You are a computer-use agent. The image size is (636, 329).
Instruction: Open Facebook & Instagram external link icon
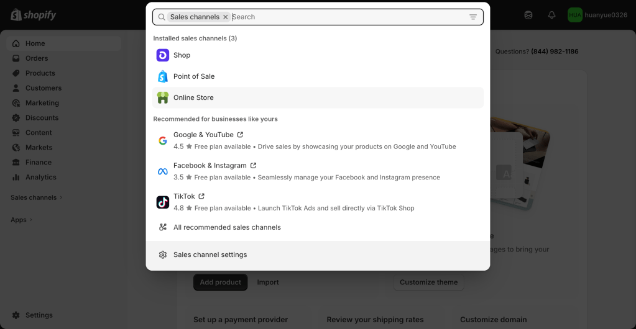click(253, 165)
